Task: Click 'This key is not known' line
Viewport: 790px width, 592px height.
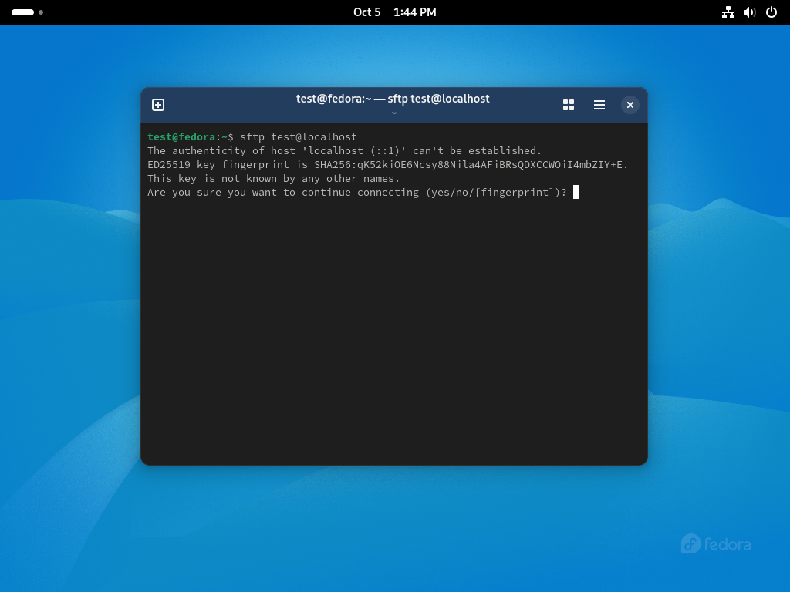Action: (273, 179)
